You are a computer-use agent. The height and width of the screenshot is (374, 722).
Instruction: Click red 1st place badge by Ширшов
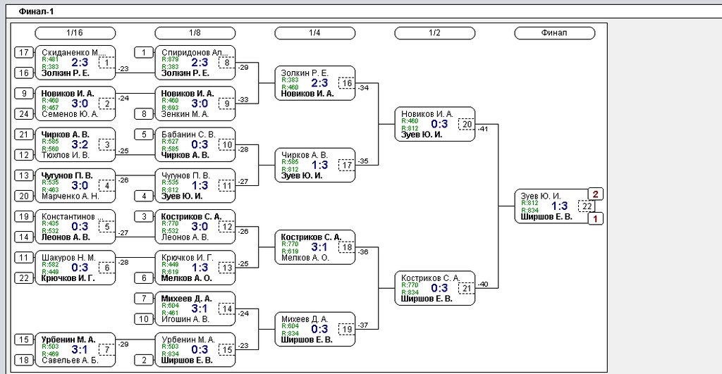click(x=596, y=218)
